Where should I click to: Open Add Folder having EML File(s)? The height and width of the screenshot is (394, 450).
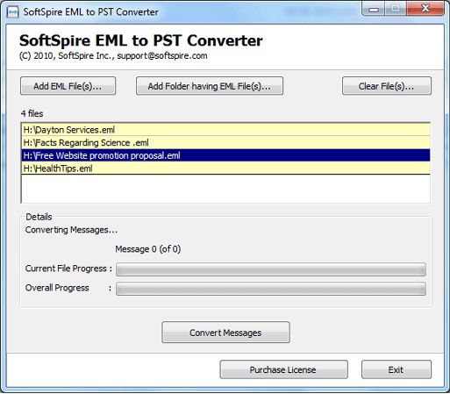[210, 86]
